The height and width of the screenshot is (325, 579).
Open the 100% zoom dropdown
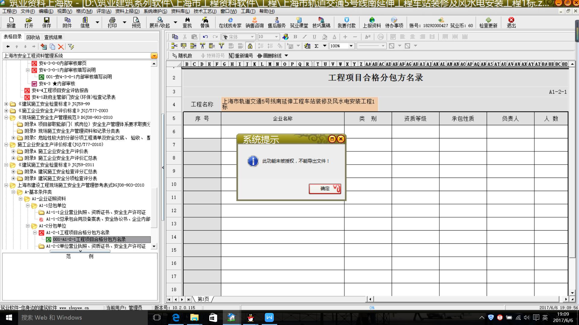point(351,46)
